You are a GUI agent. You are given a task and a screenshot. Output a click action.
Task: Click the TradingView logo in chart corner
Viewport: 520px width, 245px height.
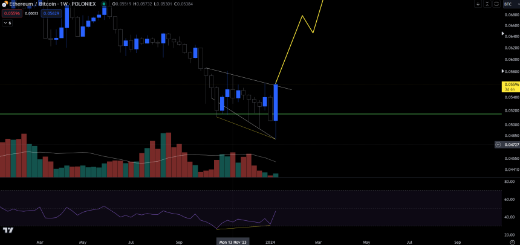click(8, 230)
